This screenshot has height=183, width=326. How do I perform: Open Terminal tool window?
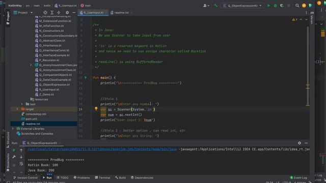click(x=102, y=177)
